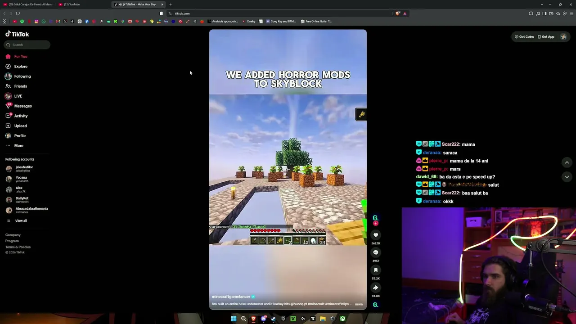This screenshot has width=576, height=324.
Task: Open the minecraftgamelancer profile link
Action: pos(231,297)
